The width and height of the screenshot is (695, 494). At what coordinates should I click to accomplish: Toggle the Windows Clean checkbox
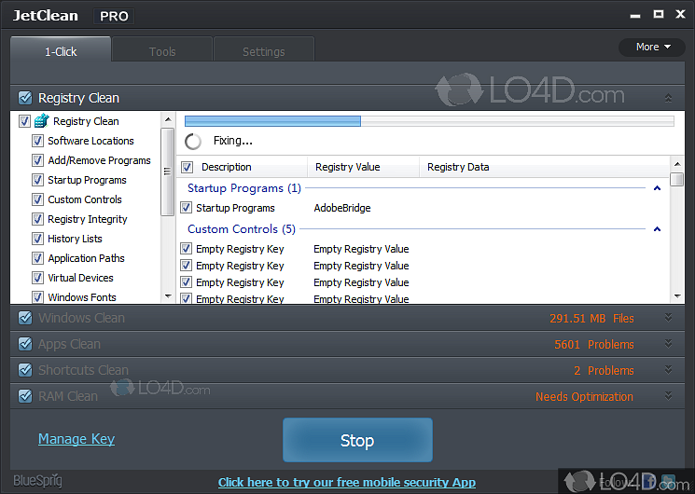pyautogui.click(x=25, y=318)
